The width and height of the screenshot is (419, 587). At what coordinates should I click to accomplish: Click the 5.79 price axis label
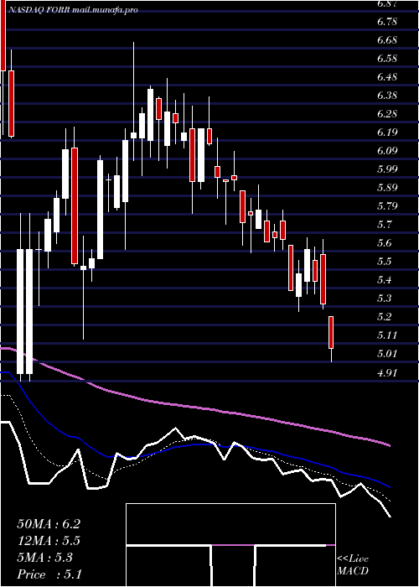click(387, 206)
